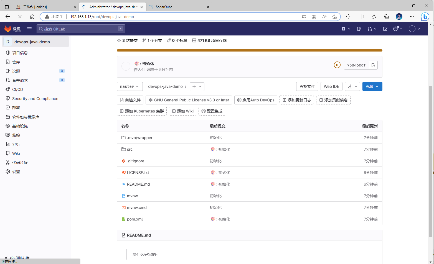Open the LICENSE.txt file
This screenshot has height=264, width=434.
(x=138, y=173)
